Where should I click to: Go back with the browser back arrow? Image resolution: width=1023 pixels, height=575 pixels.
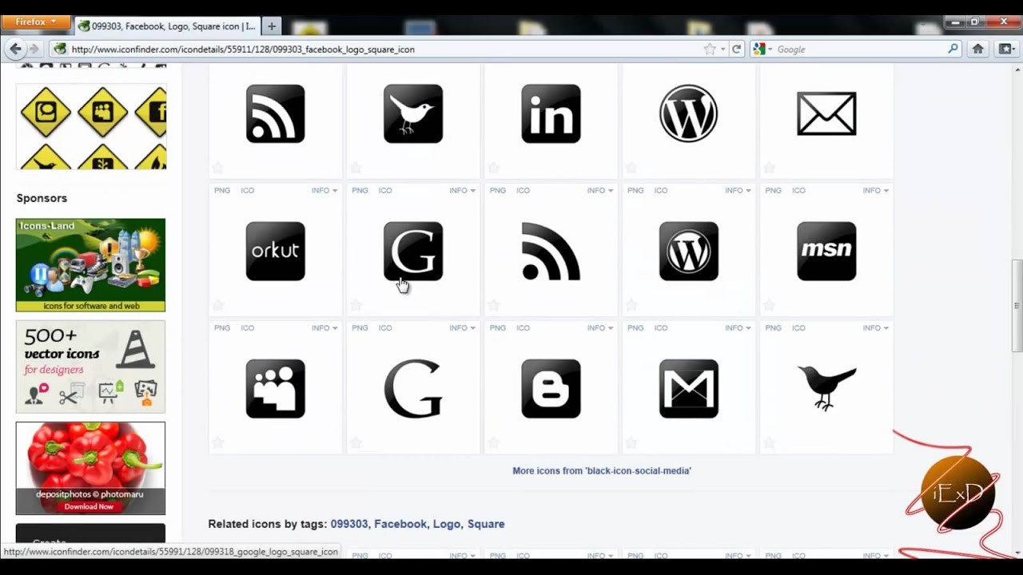(x=15, y=49)
